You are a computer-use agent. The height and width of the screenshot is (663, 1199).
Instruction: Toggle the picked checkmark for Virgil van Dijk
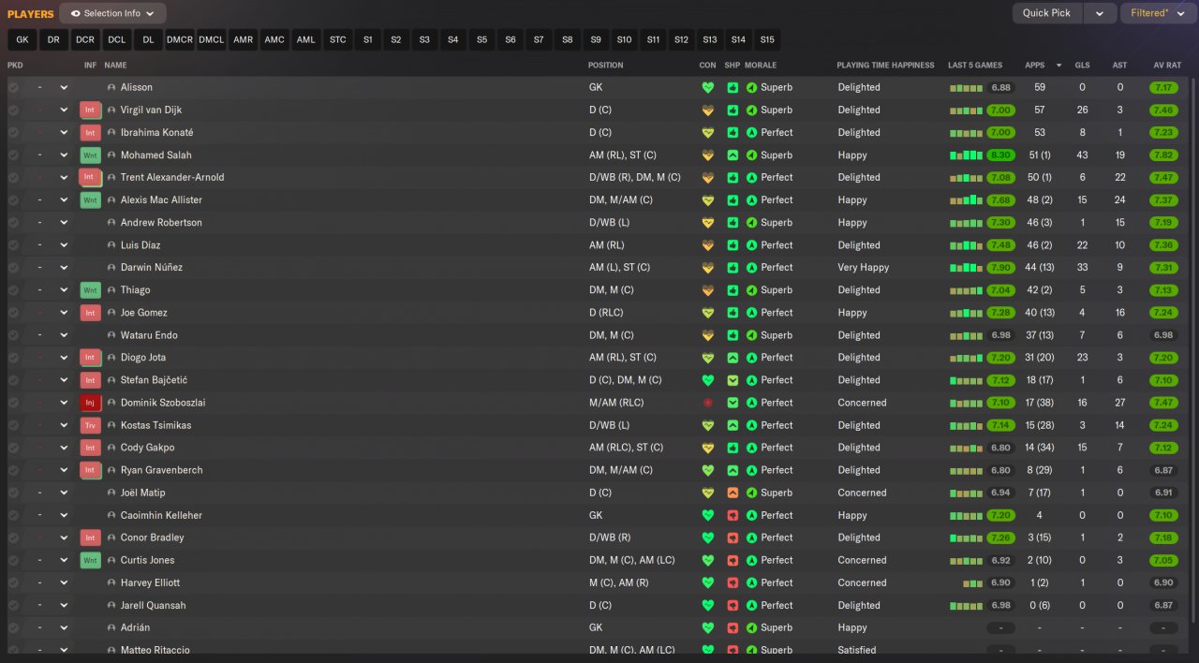(x=13, y=110)
